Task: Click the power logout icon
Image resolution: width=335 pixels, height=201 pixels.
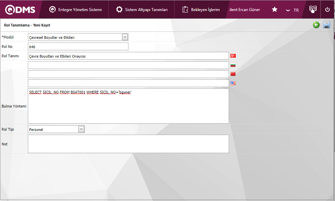Action: pos(327,10)
